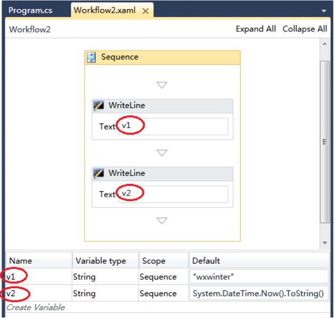
Task: Click Collapse All in the designer
Action: (x=305, y=29)
